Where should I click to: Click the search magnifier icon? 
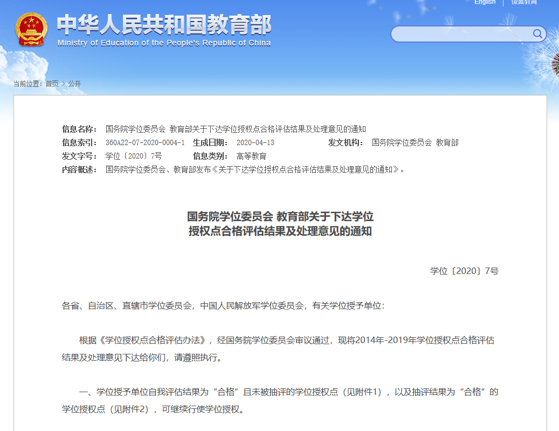pyautogui.click(x=537, y=34)
